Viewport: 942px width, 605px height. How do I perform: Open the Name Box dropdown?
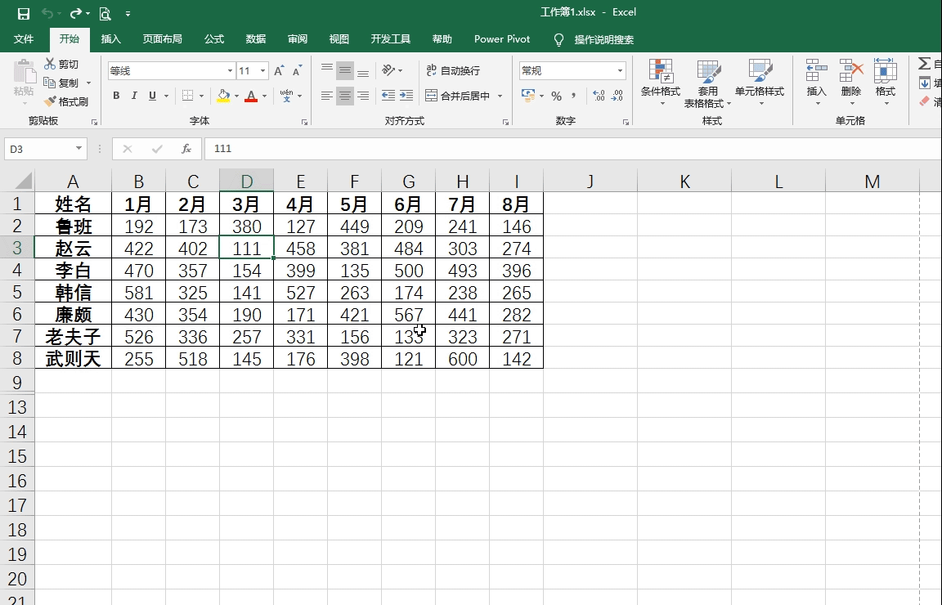(x=78, y=149)
